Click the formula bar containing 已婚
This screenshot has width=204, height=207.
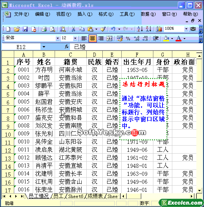point(136,47)
